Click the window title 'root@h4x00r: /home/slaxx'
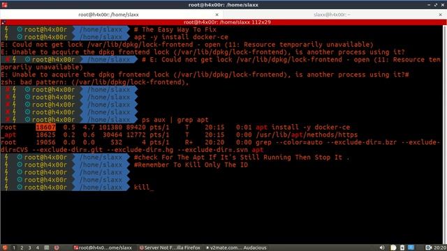Screen dimensions: 447x251 click(x=223, y=5)
